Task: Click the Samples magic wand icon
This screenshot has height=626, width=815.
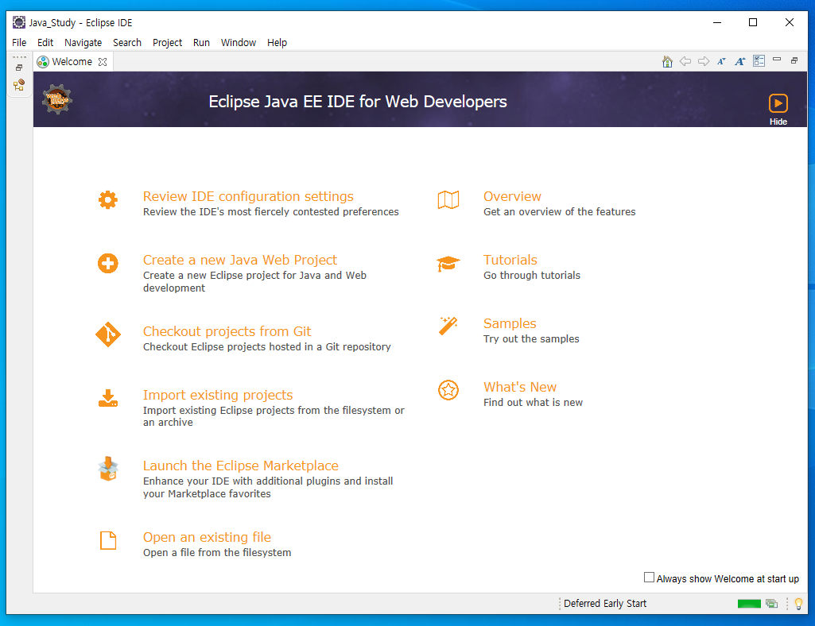Action: (448, 327)
